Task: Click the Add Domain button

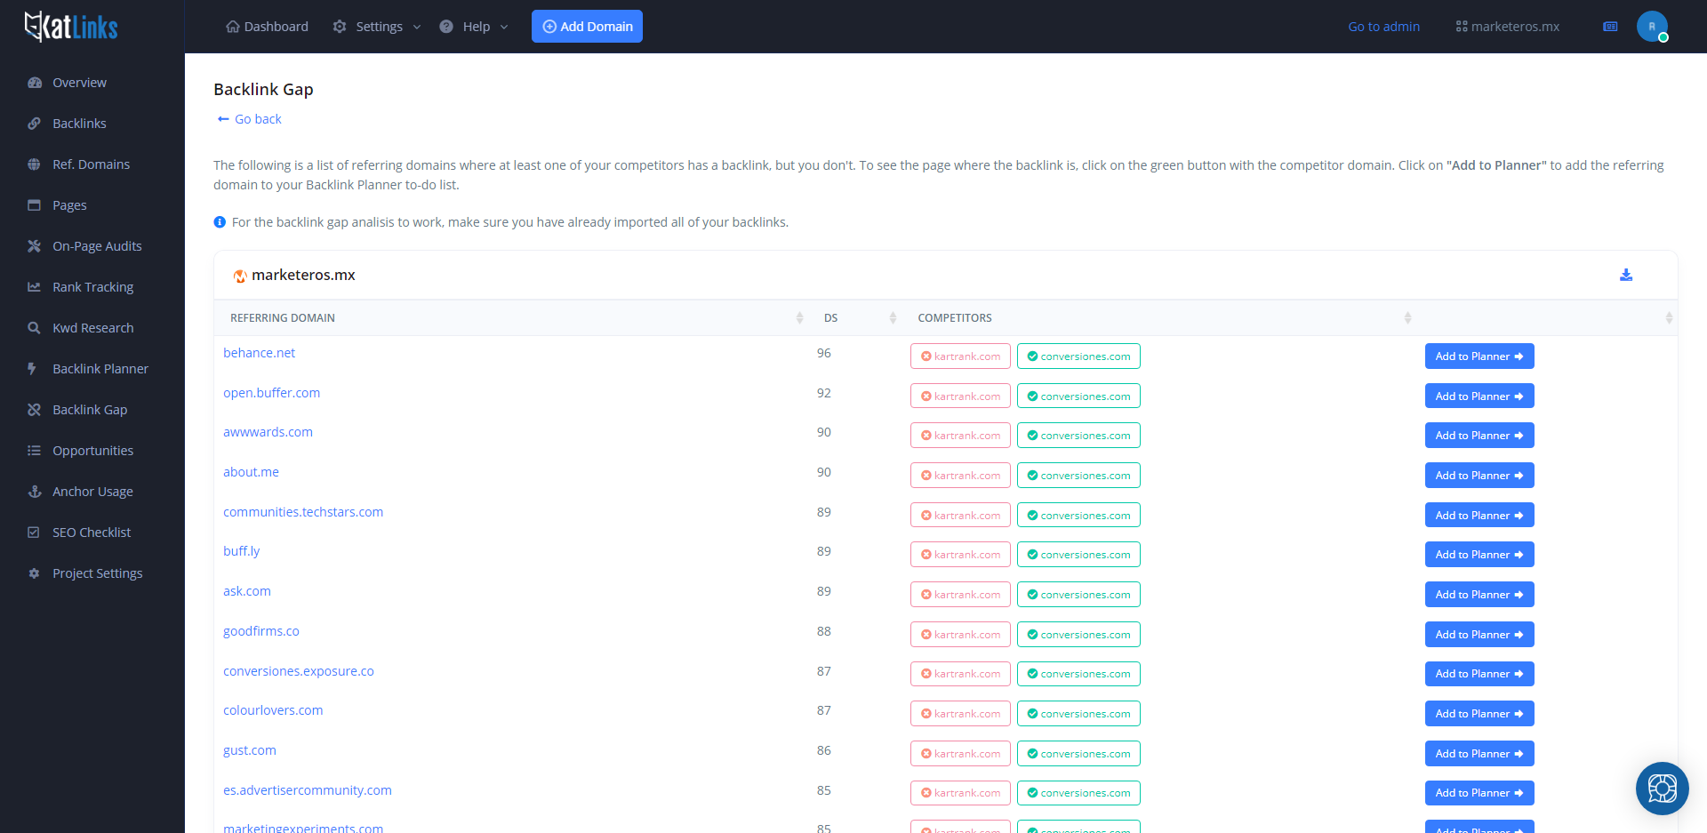Action: [x=587, y=27]
